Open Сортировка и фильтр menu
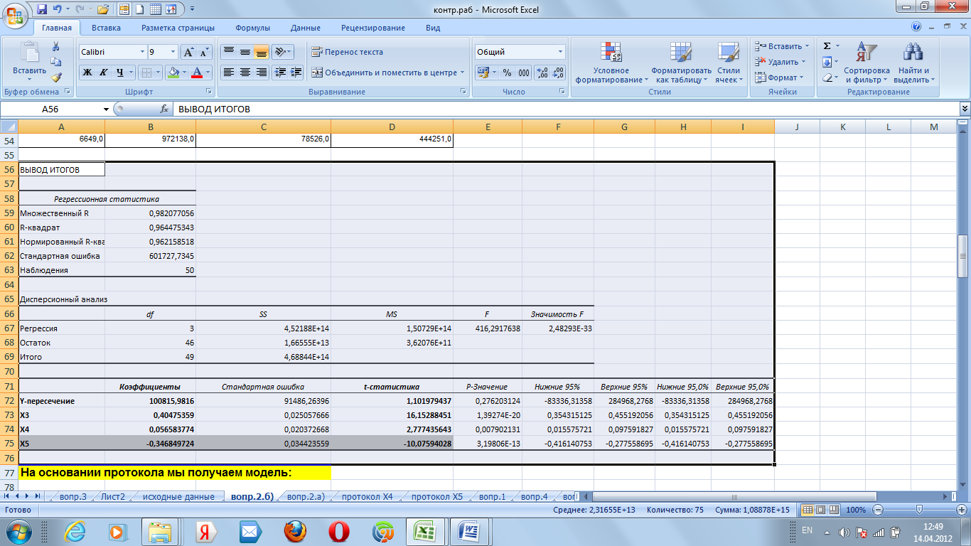The height and width of the screenshot is (546, 971). point(867,63)
